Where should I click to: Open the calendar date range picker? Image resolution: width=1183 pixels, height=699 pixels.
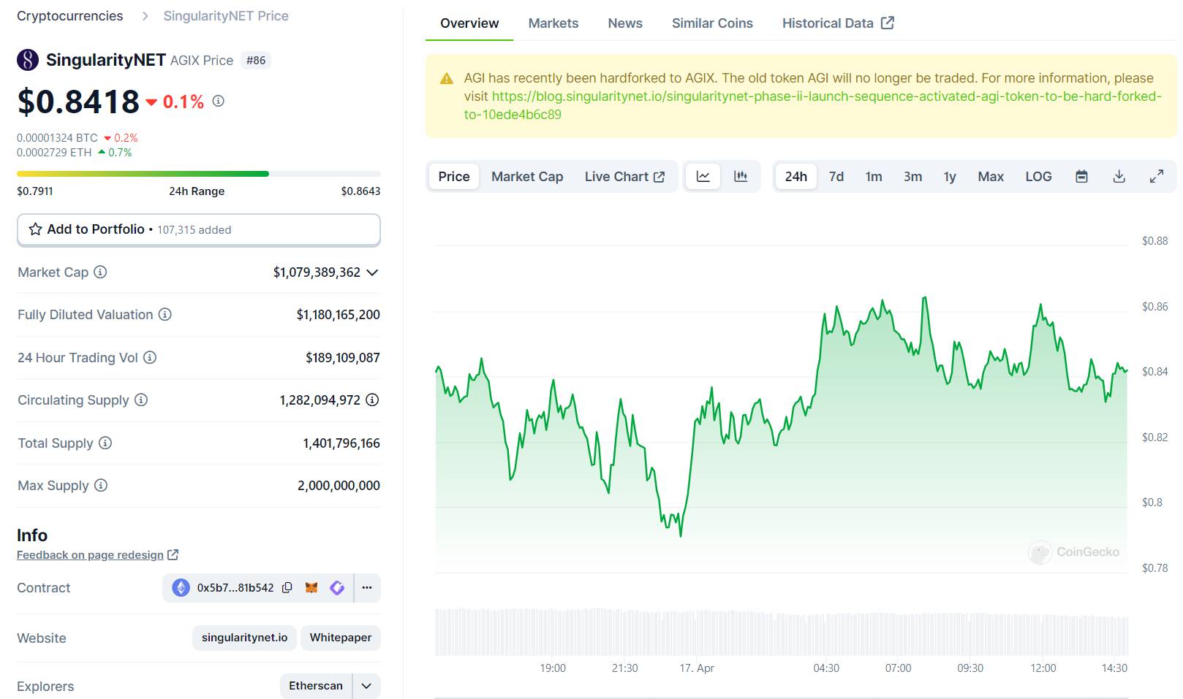[1082, 176]
